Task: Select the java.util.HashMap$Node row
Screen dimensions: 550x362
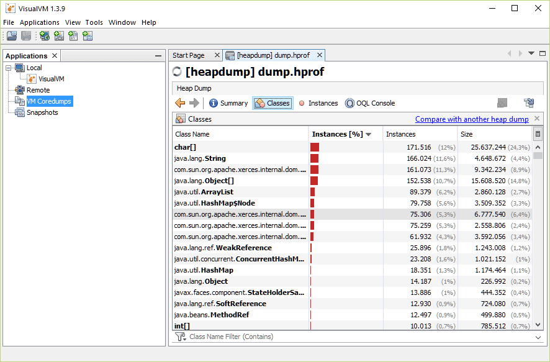Action: [353, 203]
